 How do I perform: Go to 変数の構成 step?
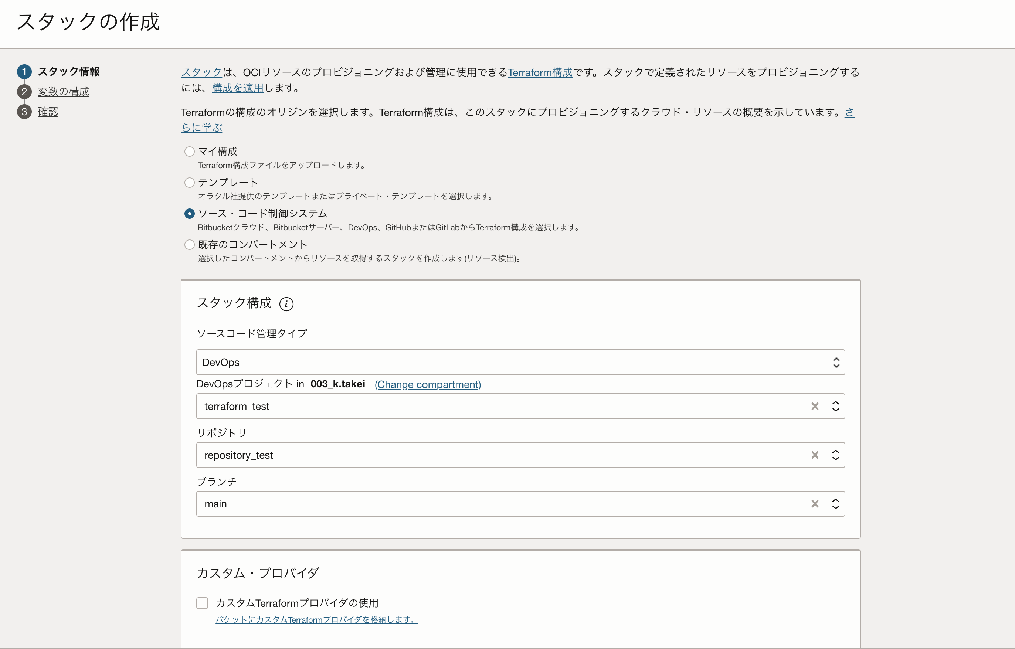(x=63, y=92)
